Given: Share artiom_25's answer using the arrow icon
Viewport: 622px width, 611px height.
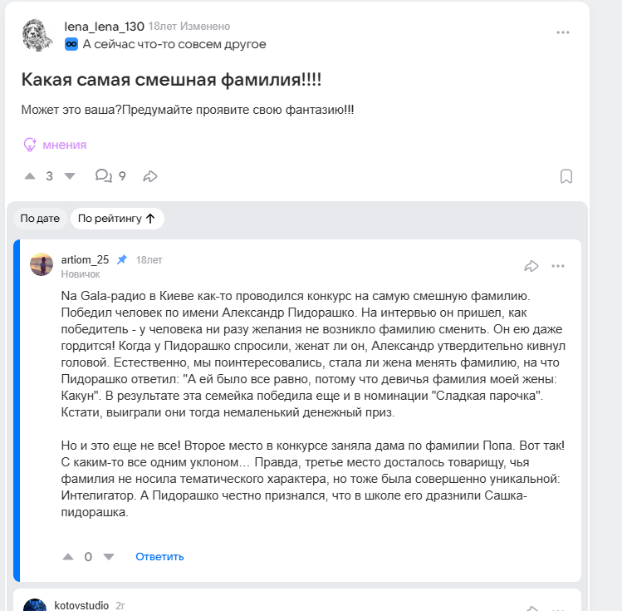Looking at the screenshot, I should coord(531,266).
